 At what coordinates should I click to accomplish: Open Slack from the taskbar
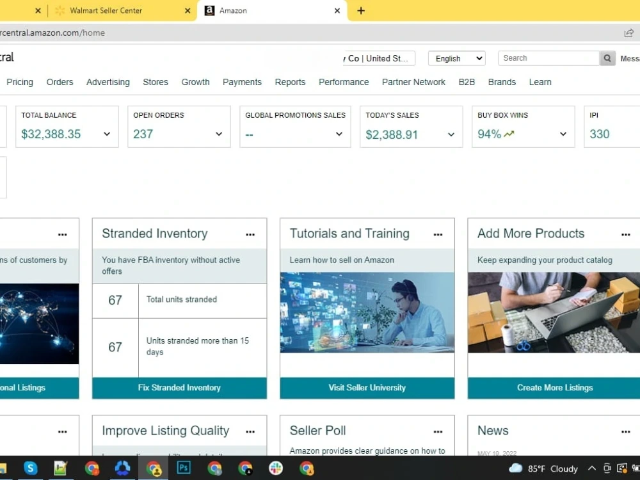click(x=276, y=468)
